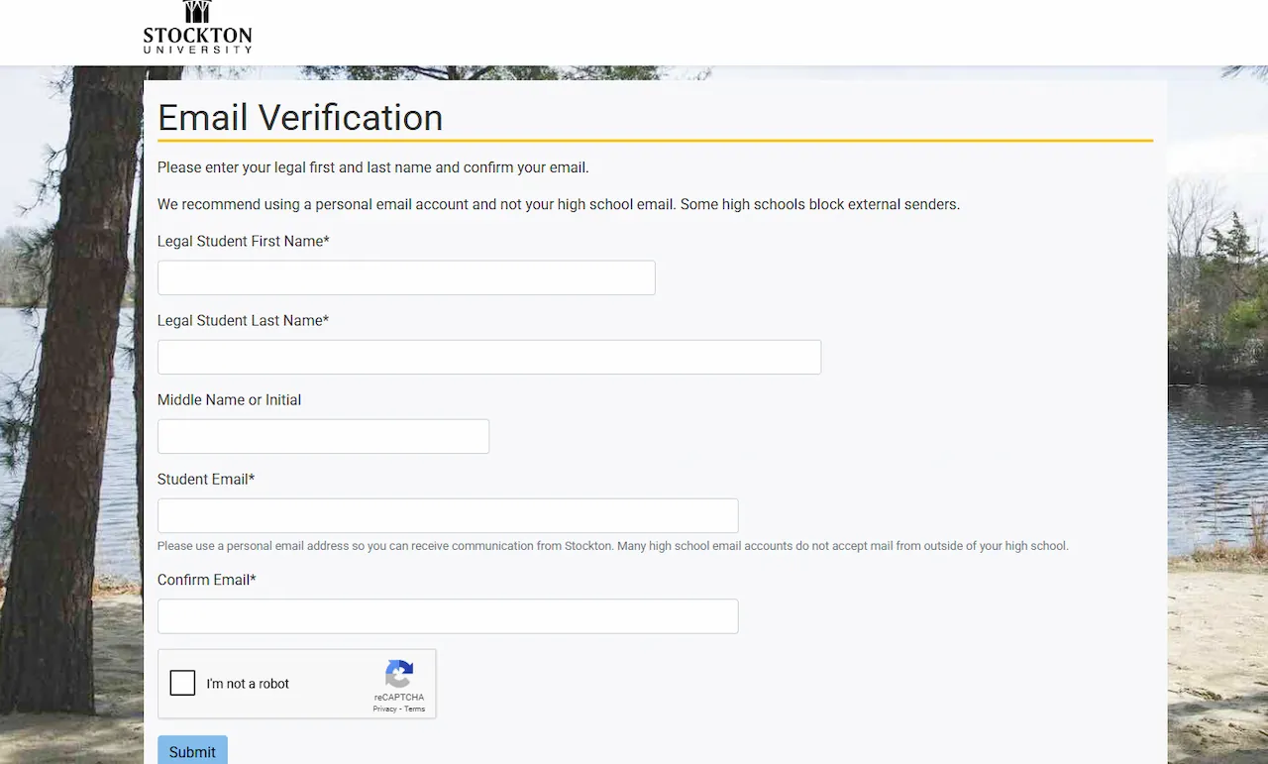The width and height of the screenshot is (1268, 764).
Task: Click the Stockton pines emblem above the logo text
Action: click(196, 12)
